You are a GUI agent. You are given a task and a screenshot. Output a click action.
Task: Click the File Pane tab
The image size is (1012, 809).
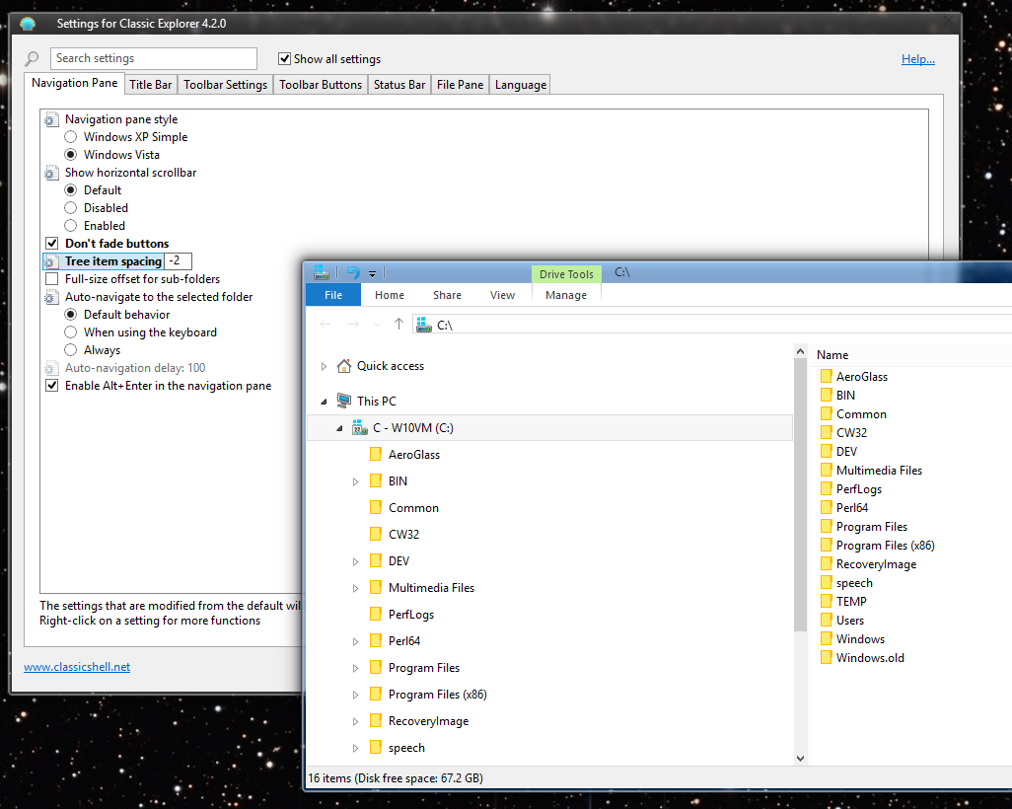[x=460, y=85]
